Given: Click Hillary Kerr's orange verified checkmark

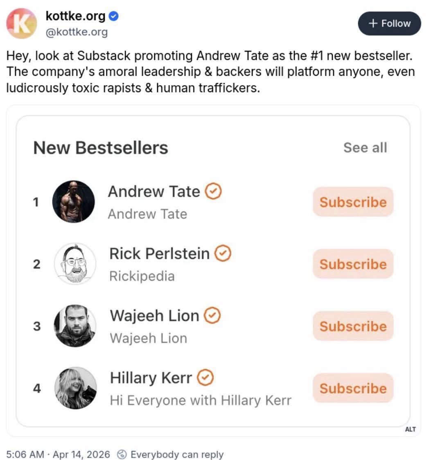Looking at the screenshot, I should point(205,377).
